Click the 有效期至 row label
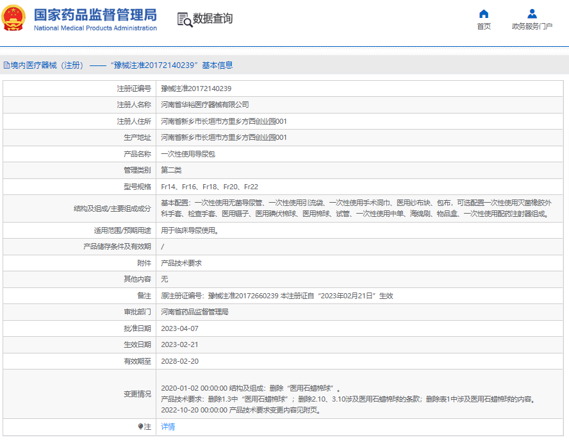This screenshot has height=442, width=569. tap(137, 361)
